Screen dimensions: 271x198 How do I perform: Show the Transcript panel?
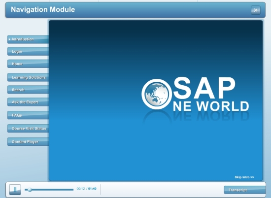[x=245, y=190]
